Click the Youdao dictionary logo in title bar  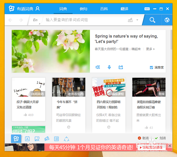pyautogui.click(x=12, y=9)
